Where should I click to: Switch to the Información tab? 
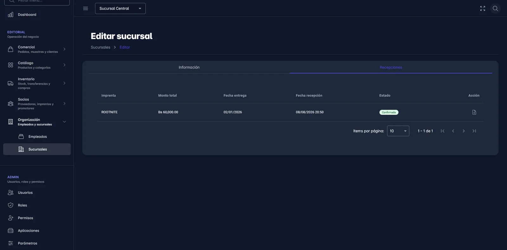[x=189, y=67]
